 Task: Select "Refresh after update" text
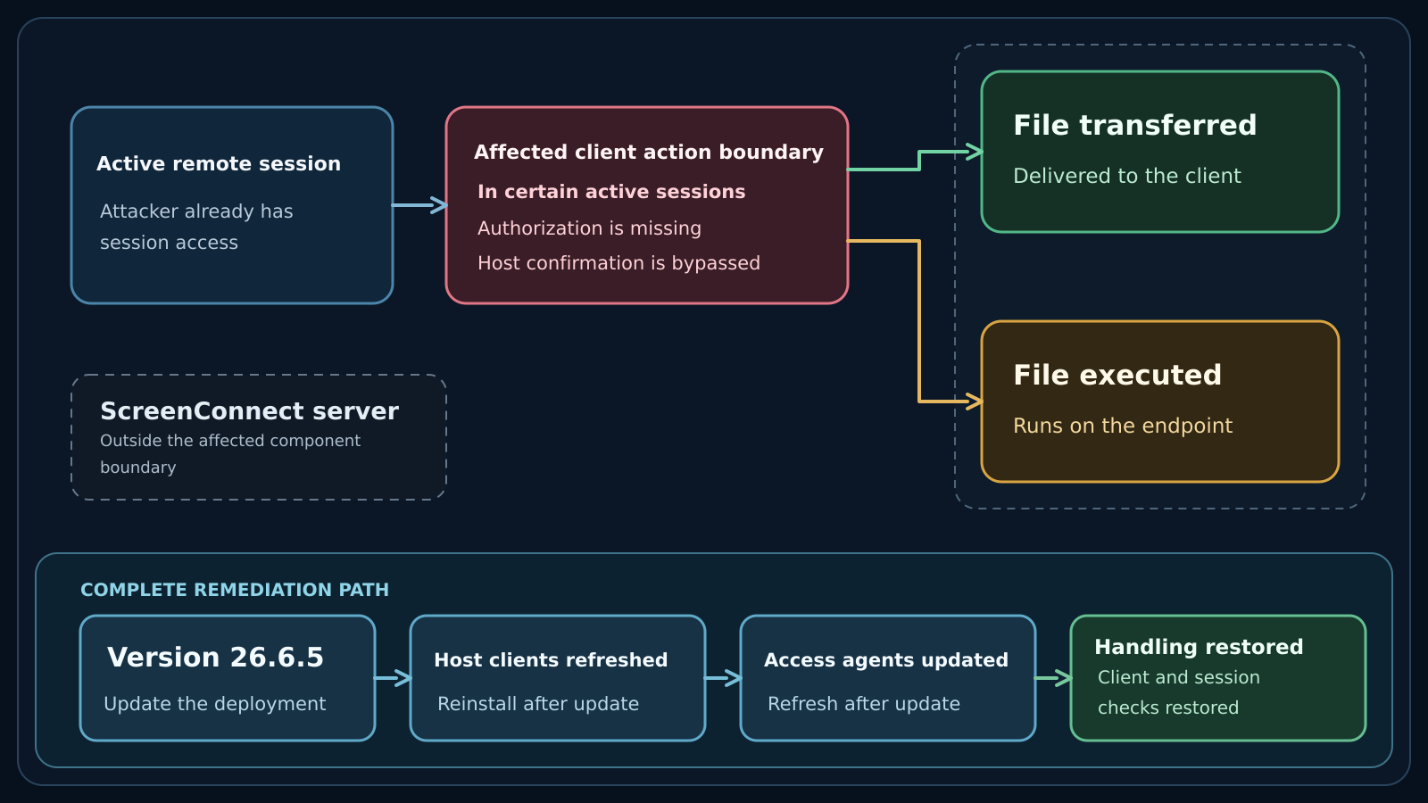[x=864, y=704]
